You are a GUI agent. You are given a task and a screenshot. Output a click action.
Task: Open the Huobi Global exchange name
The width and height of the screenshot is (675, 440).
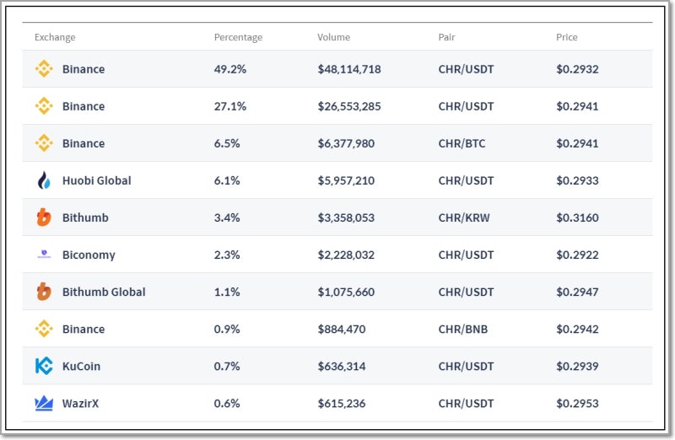tap(97, 180)
